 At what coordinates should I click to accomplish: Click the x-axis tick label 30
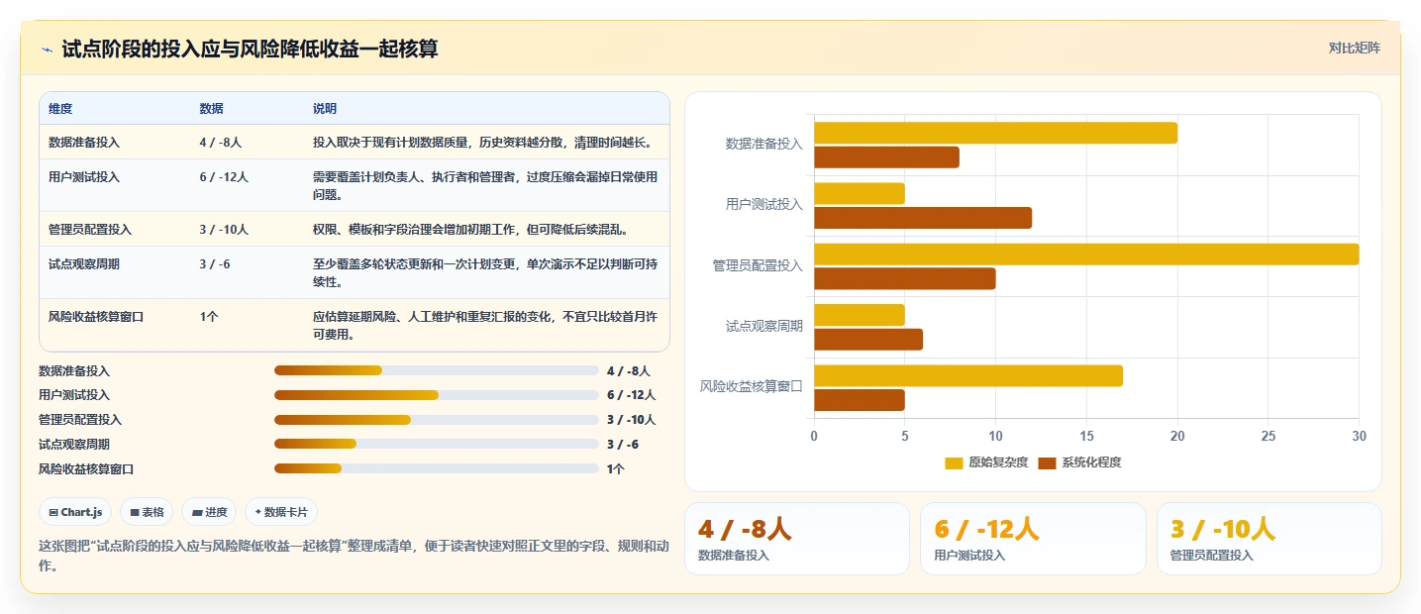click(x=1359, y=436)
